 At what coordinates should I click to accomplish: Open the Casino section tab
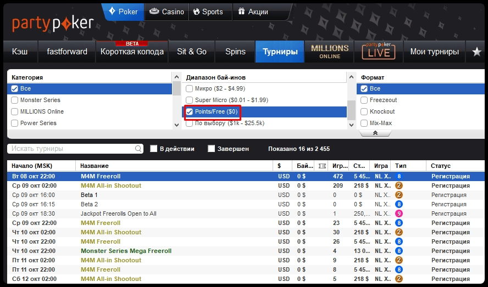coord(167,12)
